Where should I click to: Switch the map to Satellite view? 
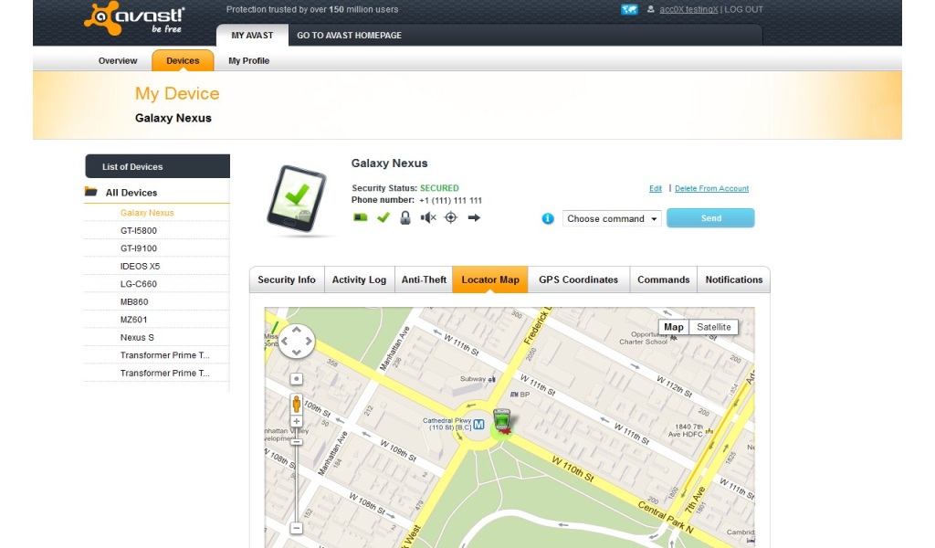[714, 327]
